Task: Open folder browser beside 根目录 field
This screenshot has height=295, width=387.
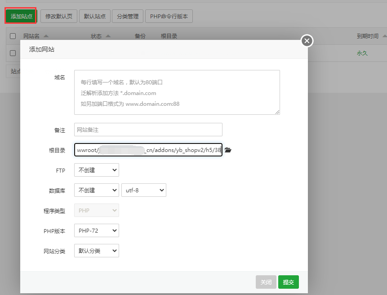Action: tap(228, 150)
